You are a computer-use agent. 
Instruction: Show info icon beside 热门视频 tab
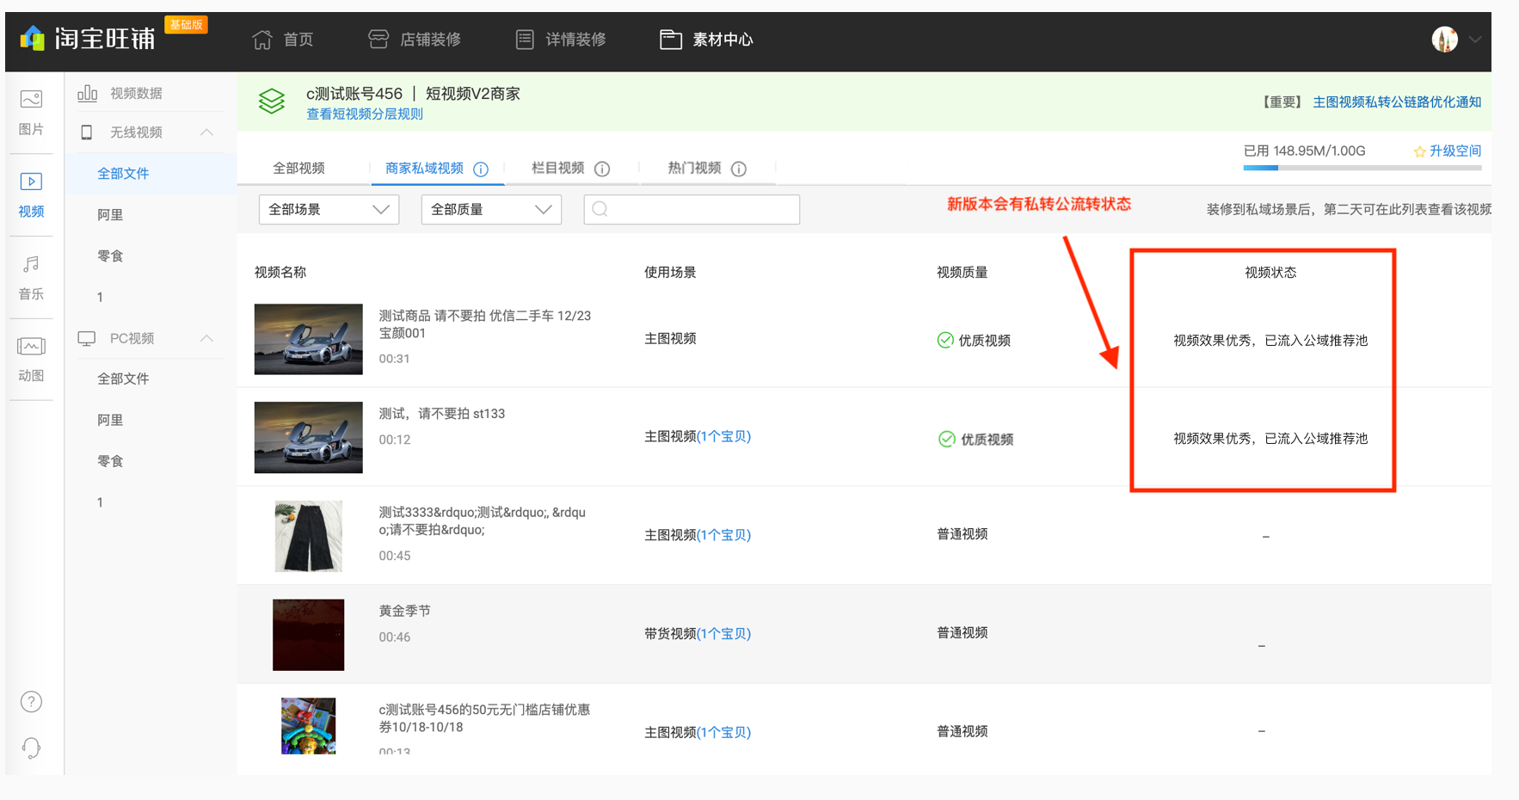point(739,169)
